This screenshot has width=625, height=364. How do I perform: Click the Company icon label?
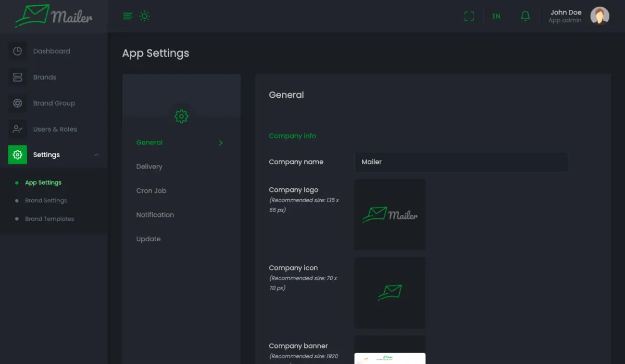[293, 268]
